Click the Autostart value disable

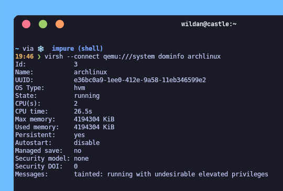point(87,143)
